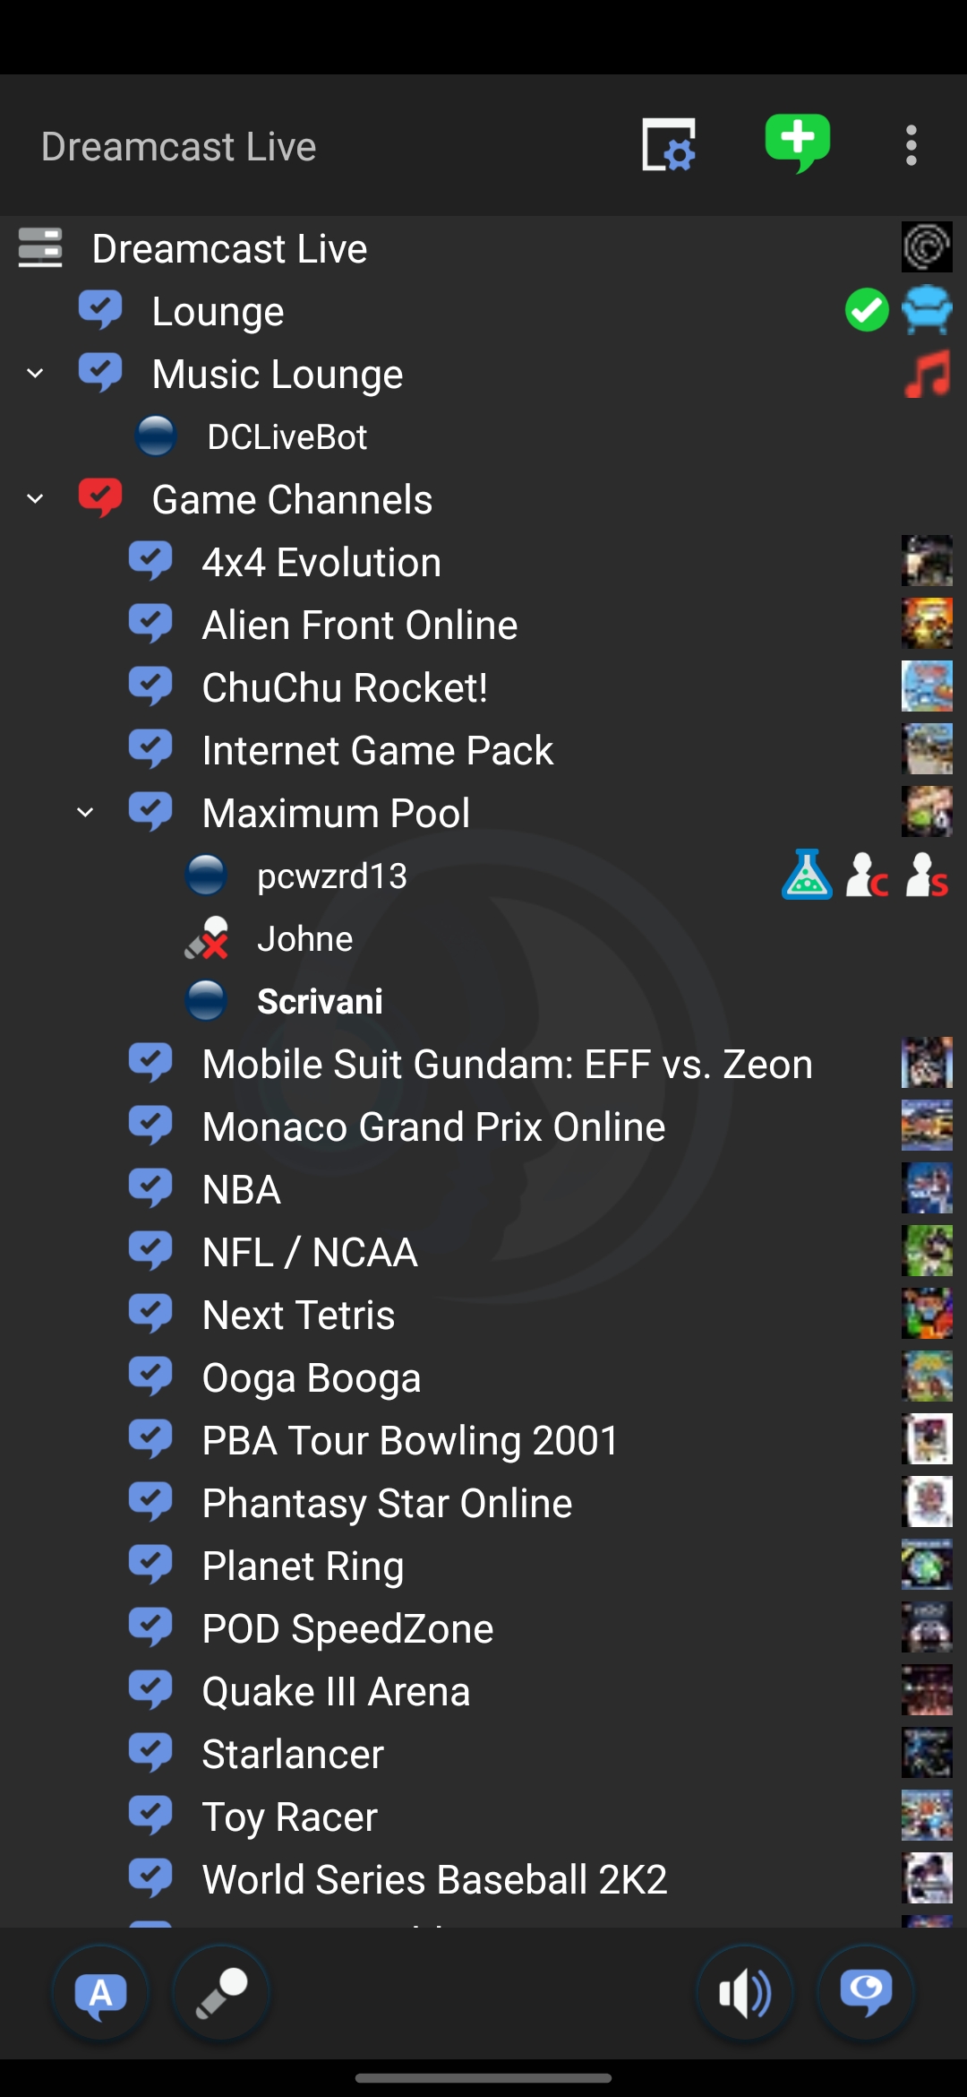The width and height of the screenshot is (967, 2097).
Task: Tap the green add chat plus icon
Action: tap(797, 143)
